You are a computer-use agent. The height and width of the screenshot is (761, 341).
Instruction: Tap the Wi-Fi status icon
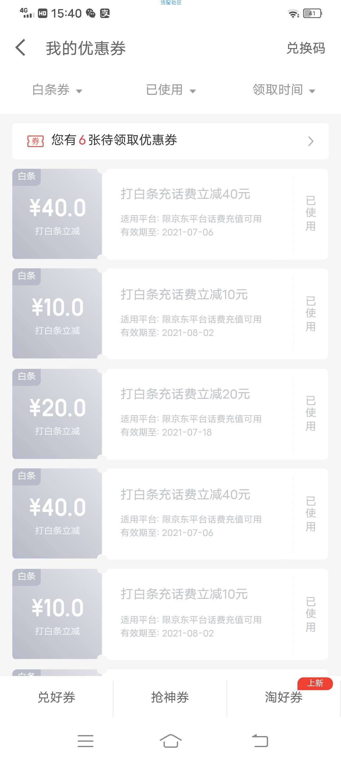coord(293,13)
